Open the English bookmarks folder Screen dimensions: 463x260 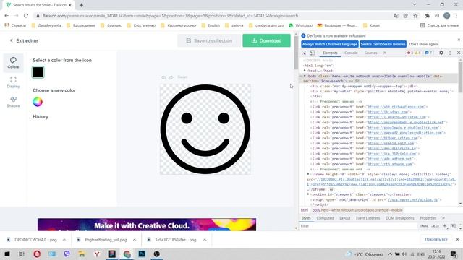click(211, 26)
